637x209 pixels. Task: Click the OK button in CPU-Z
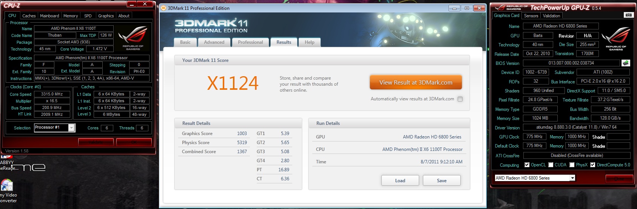tap(134, 142)
